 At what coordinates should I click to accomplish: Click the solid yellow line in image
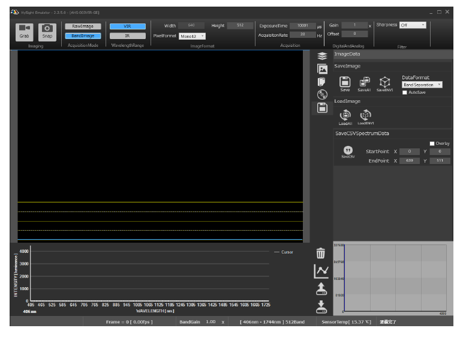pos(160,202)
